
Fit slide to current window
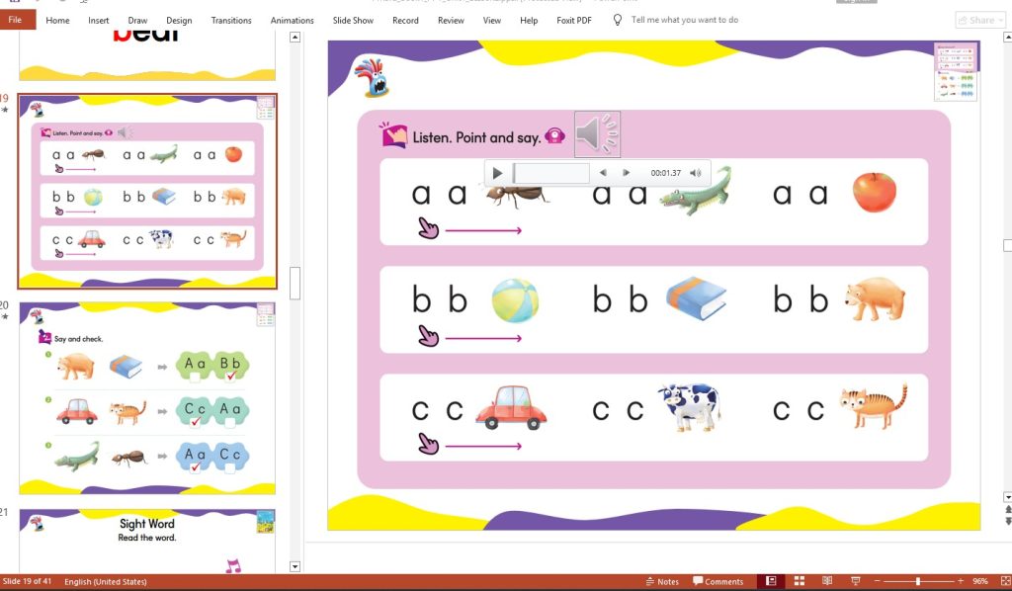1006,581
